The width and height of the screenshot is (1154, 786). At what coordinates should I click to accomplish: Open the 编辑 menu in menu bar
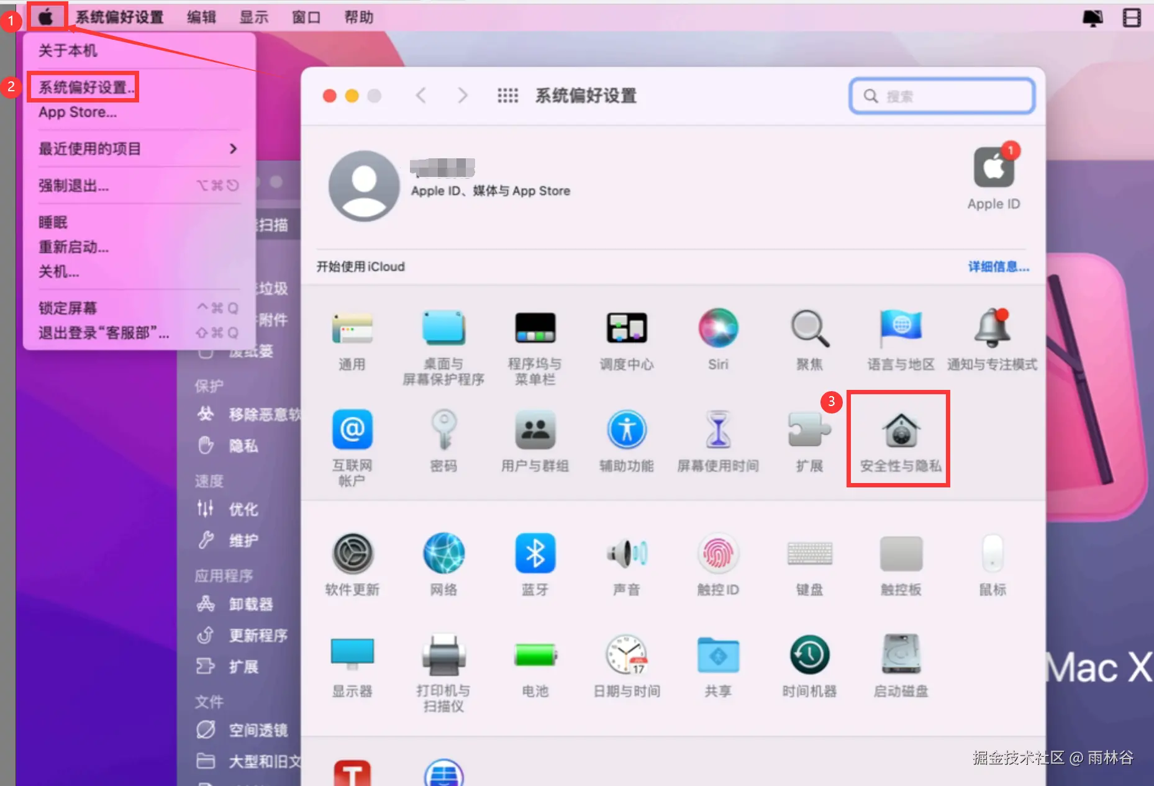(202, 17)
